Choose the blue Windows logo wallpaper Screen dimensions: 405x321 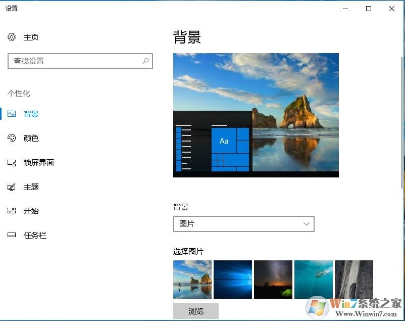[233, 279]
